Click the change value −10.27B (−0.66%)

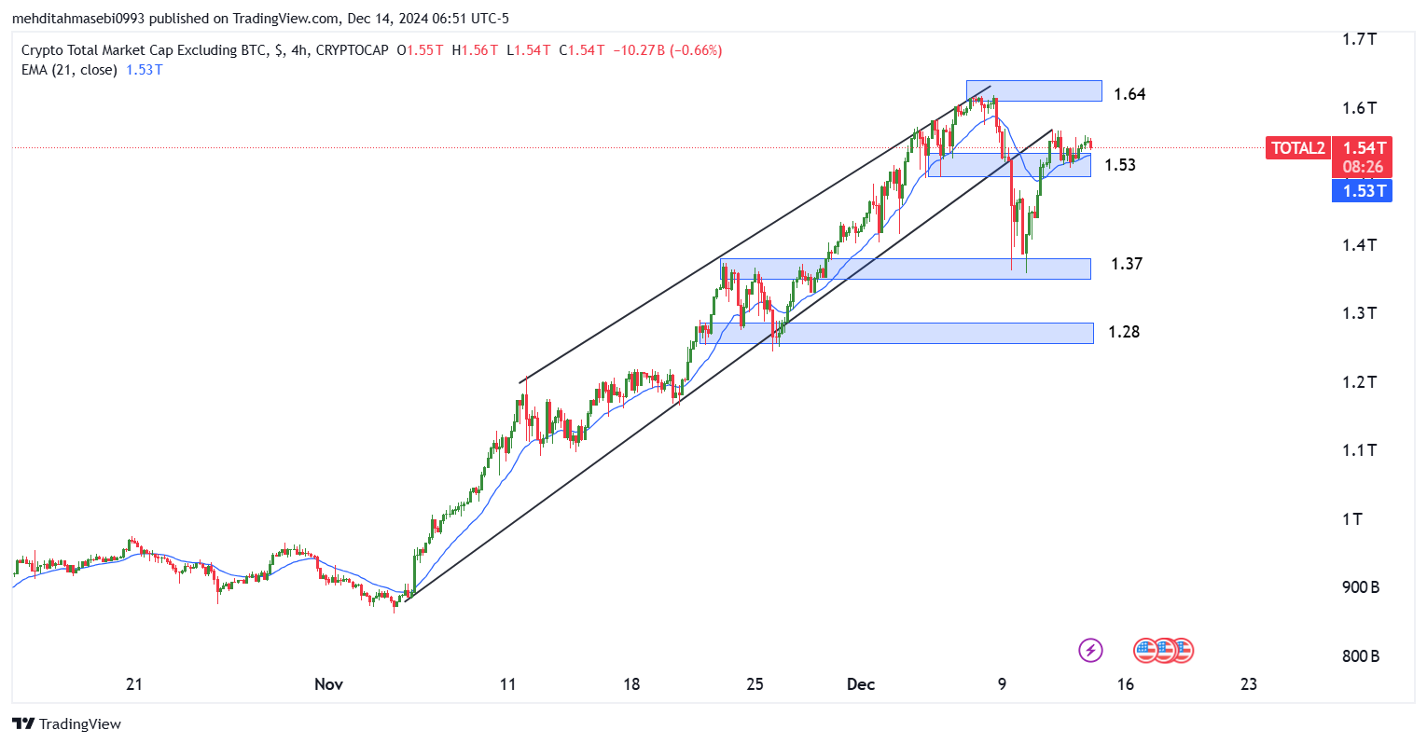(x=667, y=50)
